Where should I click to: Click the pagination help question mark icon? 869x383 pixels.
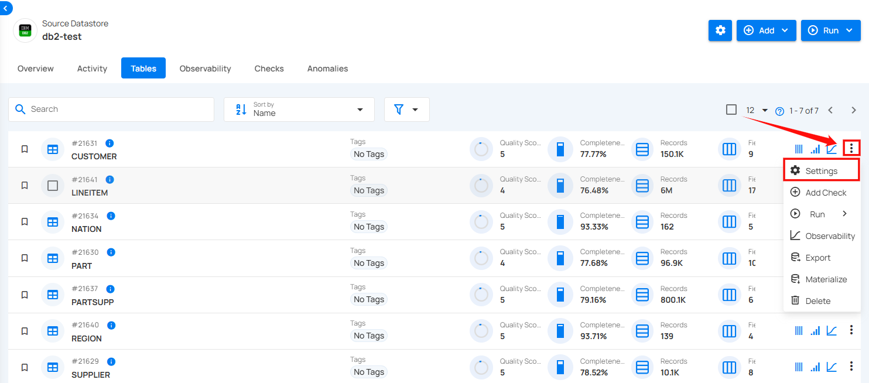(x=779, y=111)
